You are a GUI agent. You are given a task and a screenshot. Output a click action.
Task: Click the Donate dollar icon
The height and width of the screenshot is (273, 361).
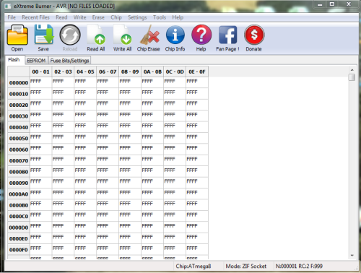(254, 35)
